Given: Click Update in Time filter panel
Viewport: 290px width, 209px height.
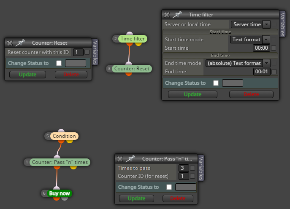Looking at the screenshot, I should pos(192,94).
